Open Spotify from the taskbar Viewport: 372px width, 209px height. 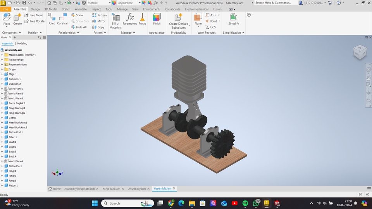245,203
